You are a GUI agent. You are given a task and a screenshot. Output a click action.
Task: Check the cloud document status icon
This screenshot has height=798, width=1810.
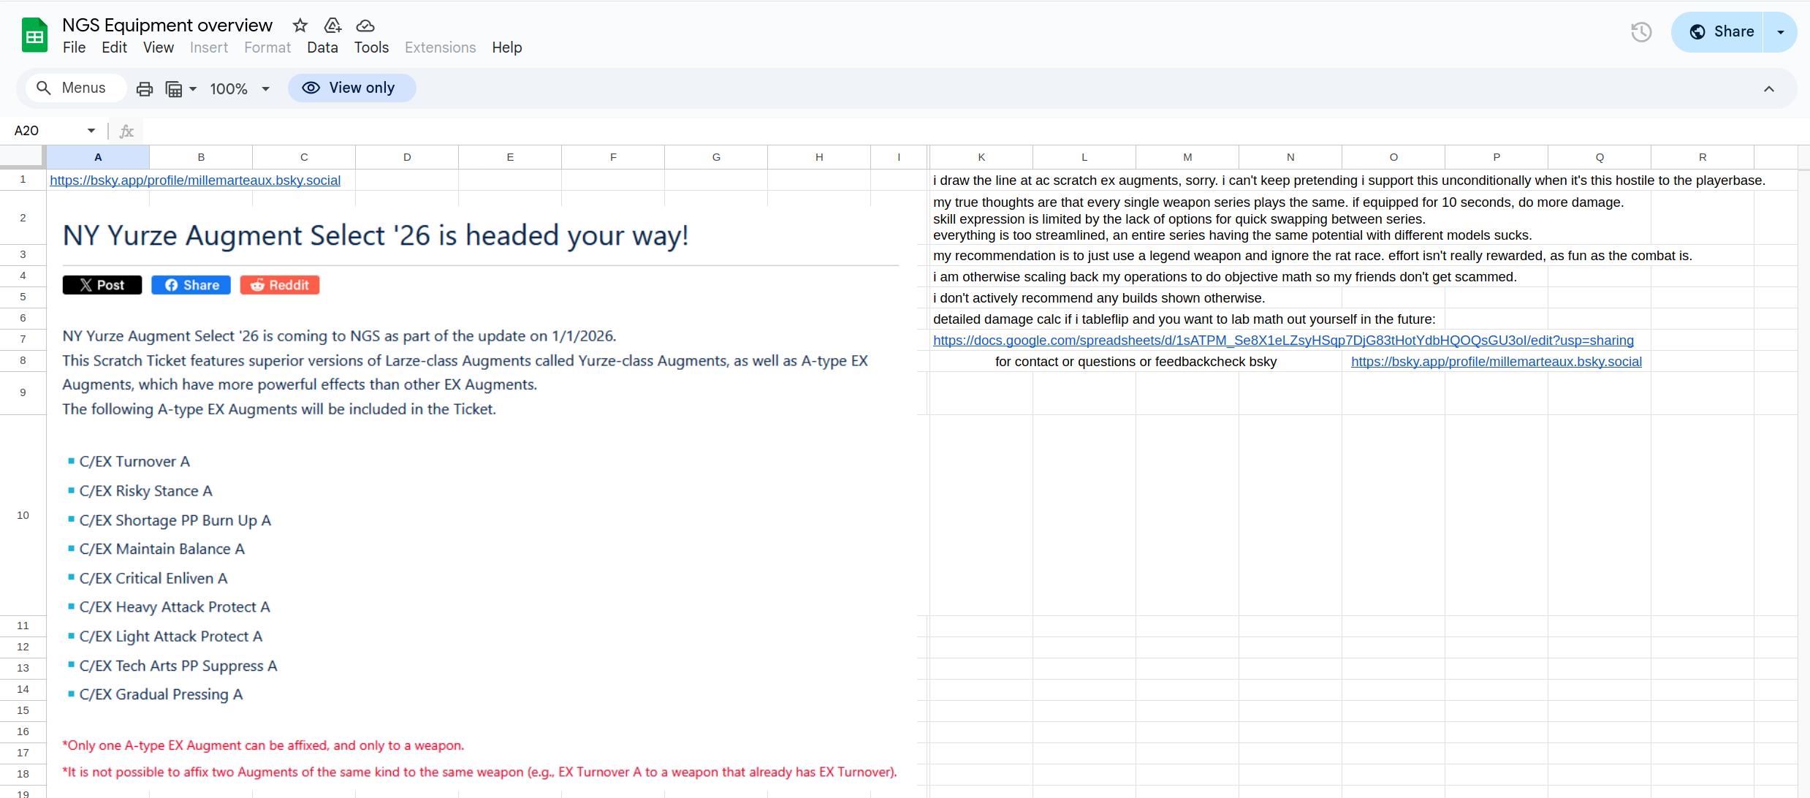tap(365, 26)
